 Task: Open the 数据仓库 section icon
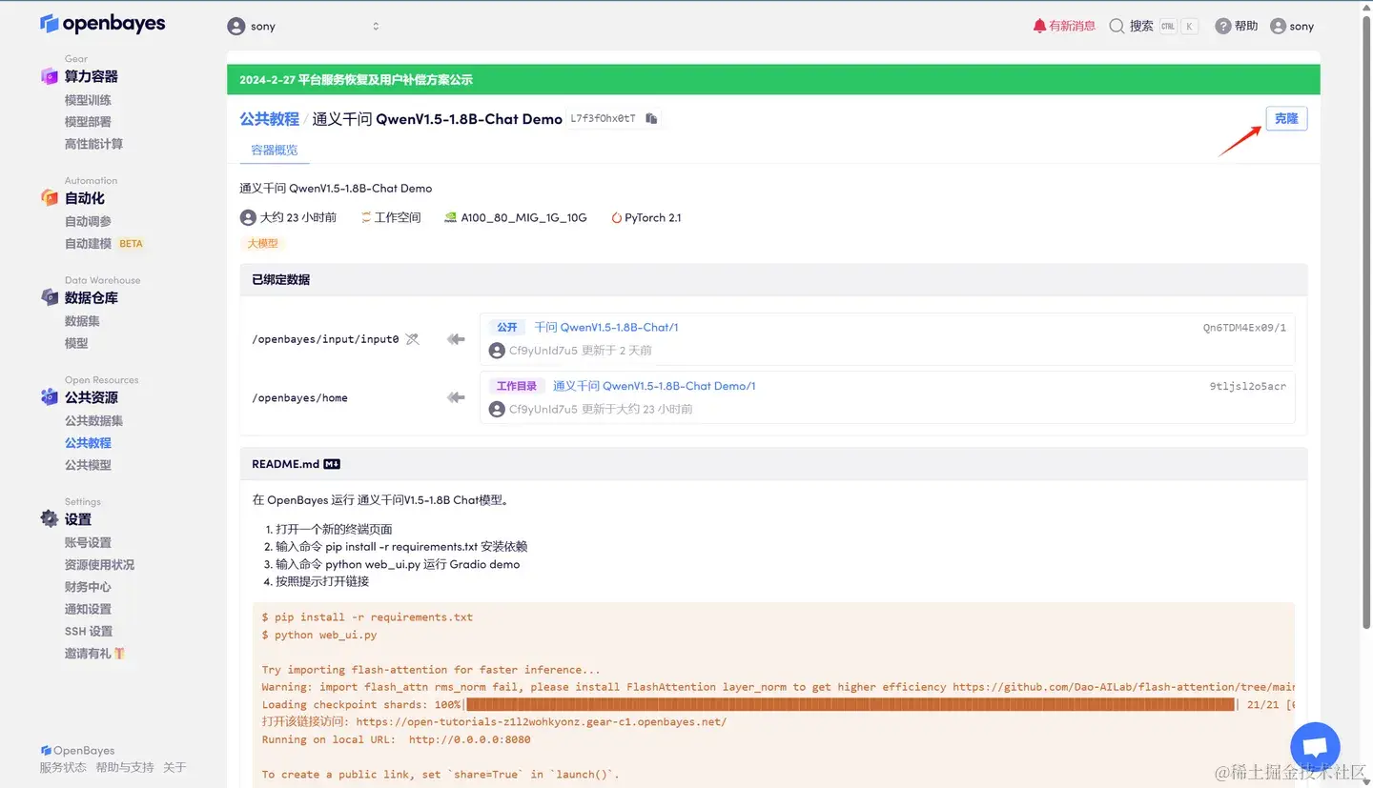click(x=50, y=297)
